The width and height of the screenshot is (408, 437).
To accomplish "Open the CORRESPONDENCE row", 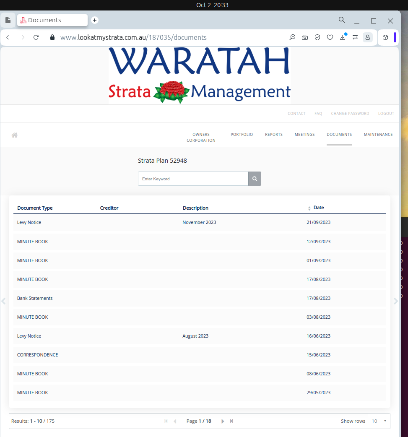I will point(200,355).
